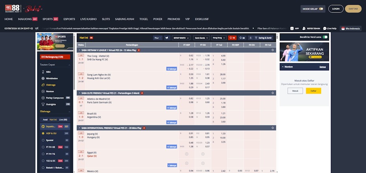The height and width of the screenshot is (173, 366).
Task: Click Berlangsung (120) live button
Action: pos(55,57)
